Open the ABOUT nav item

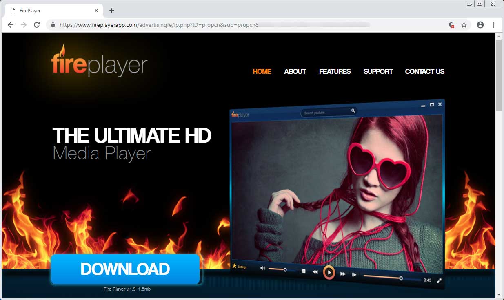(295, 71)
